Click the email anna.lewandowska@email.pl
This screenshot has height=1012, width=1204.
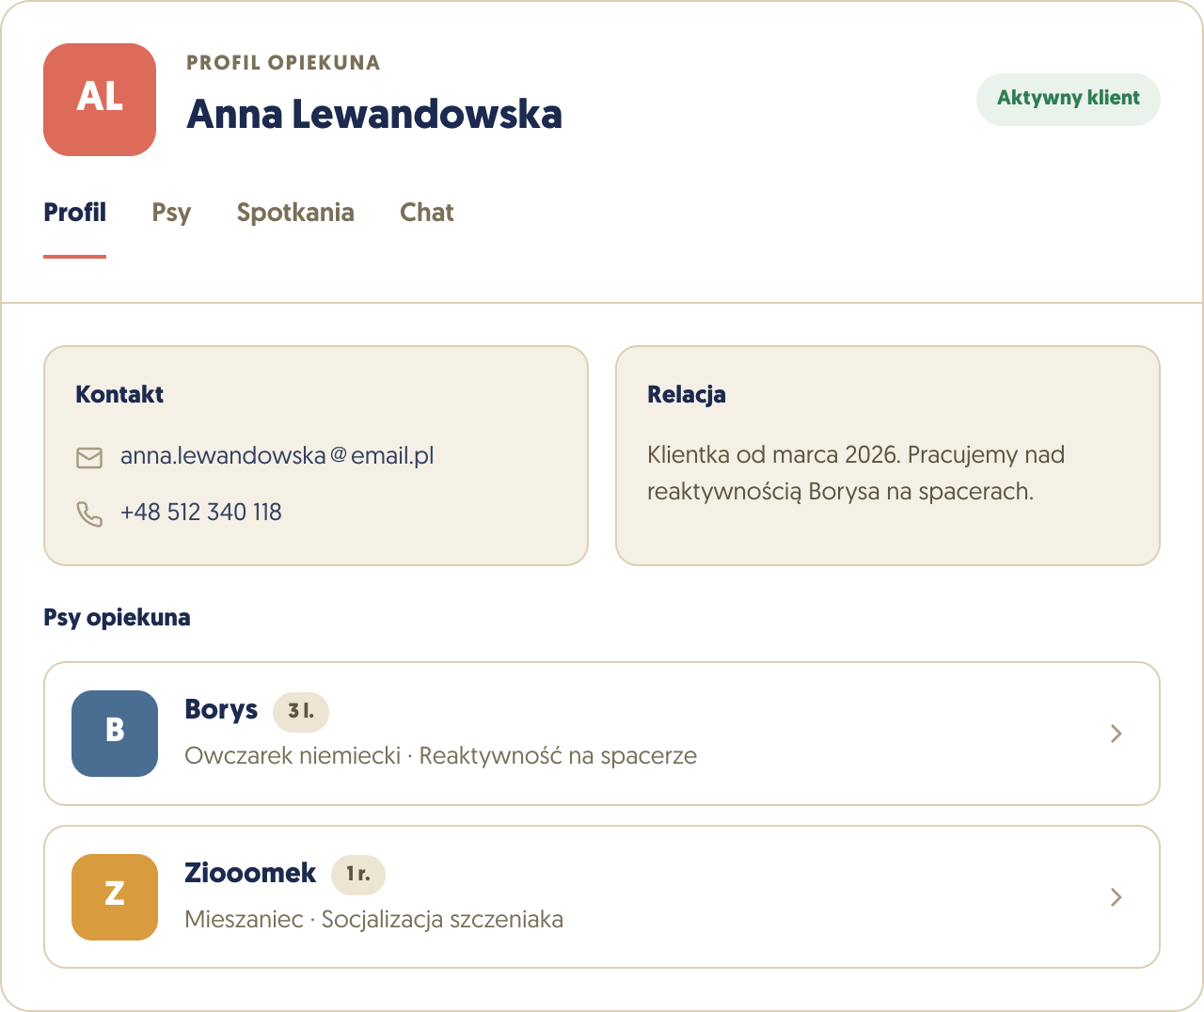(277, 456)
